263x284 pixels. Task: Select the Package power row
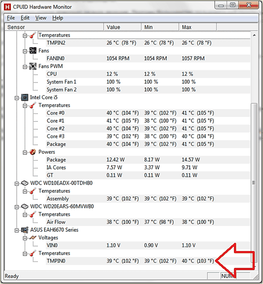pyautogui.click(x=148, y=160)
